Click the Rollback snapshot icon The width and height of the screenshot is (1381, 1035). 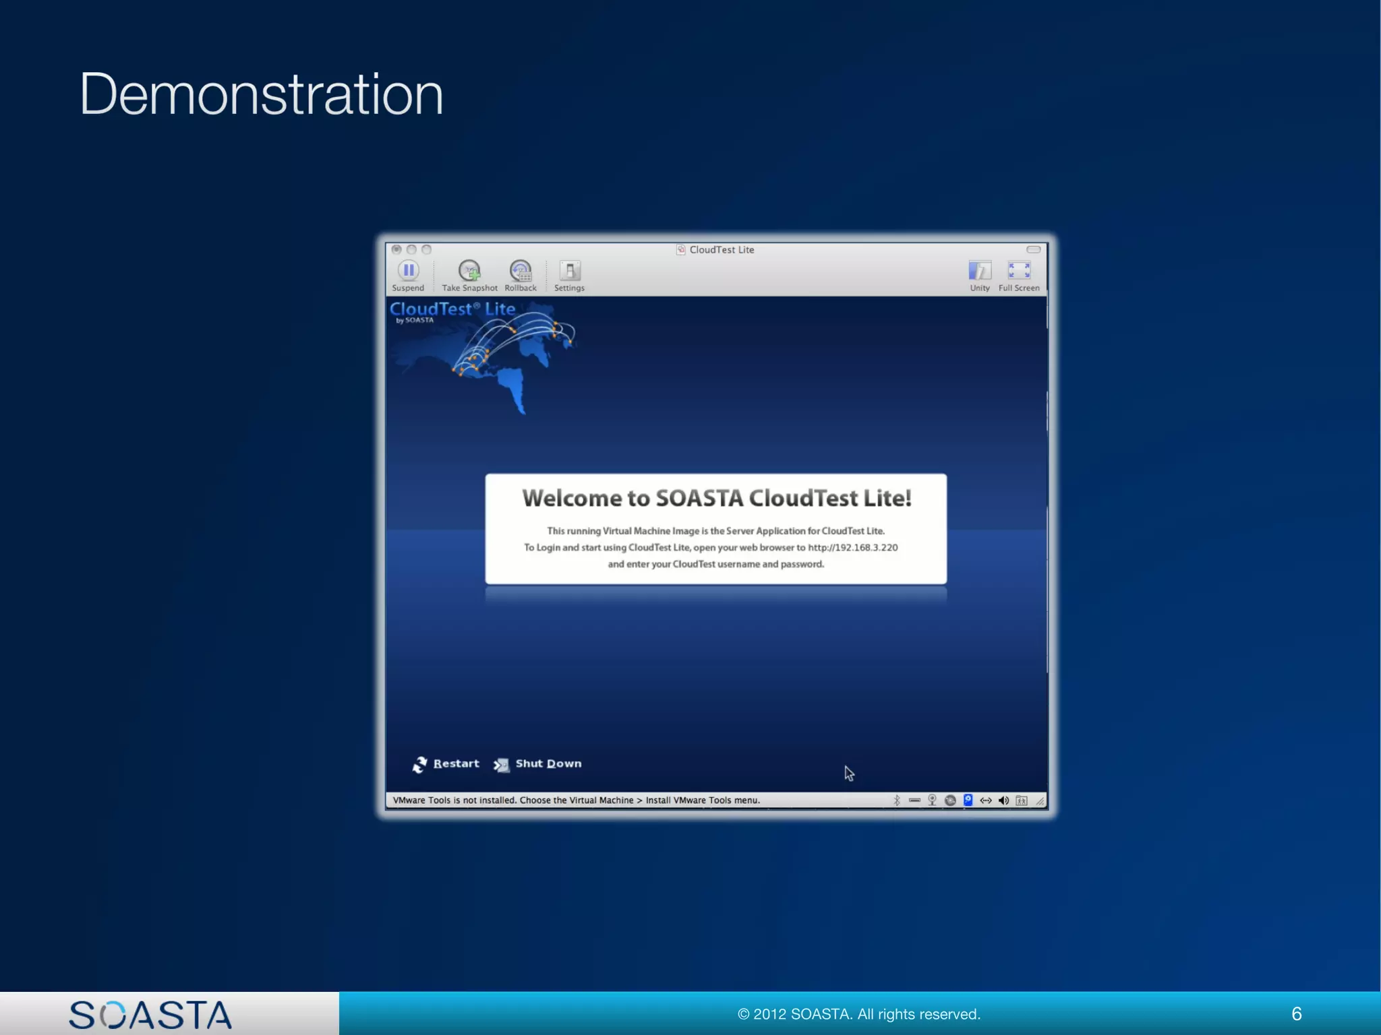[521, 271]
